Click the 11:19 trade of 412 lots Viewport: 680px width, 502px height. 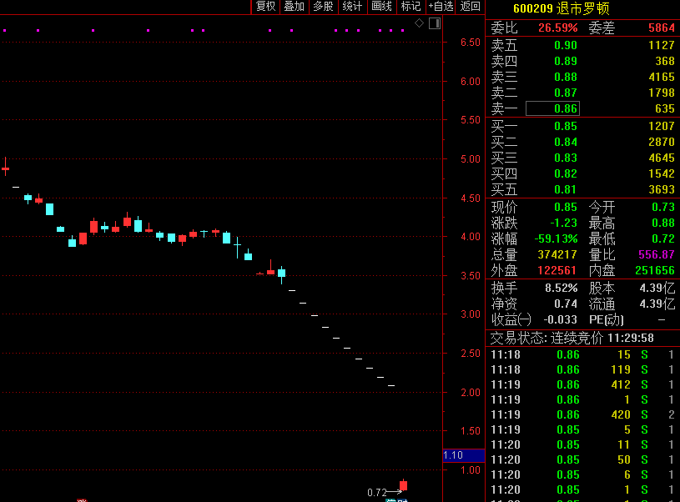[582, 384]
